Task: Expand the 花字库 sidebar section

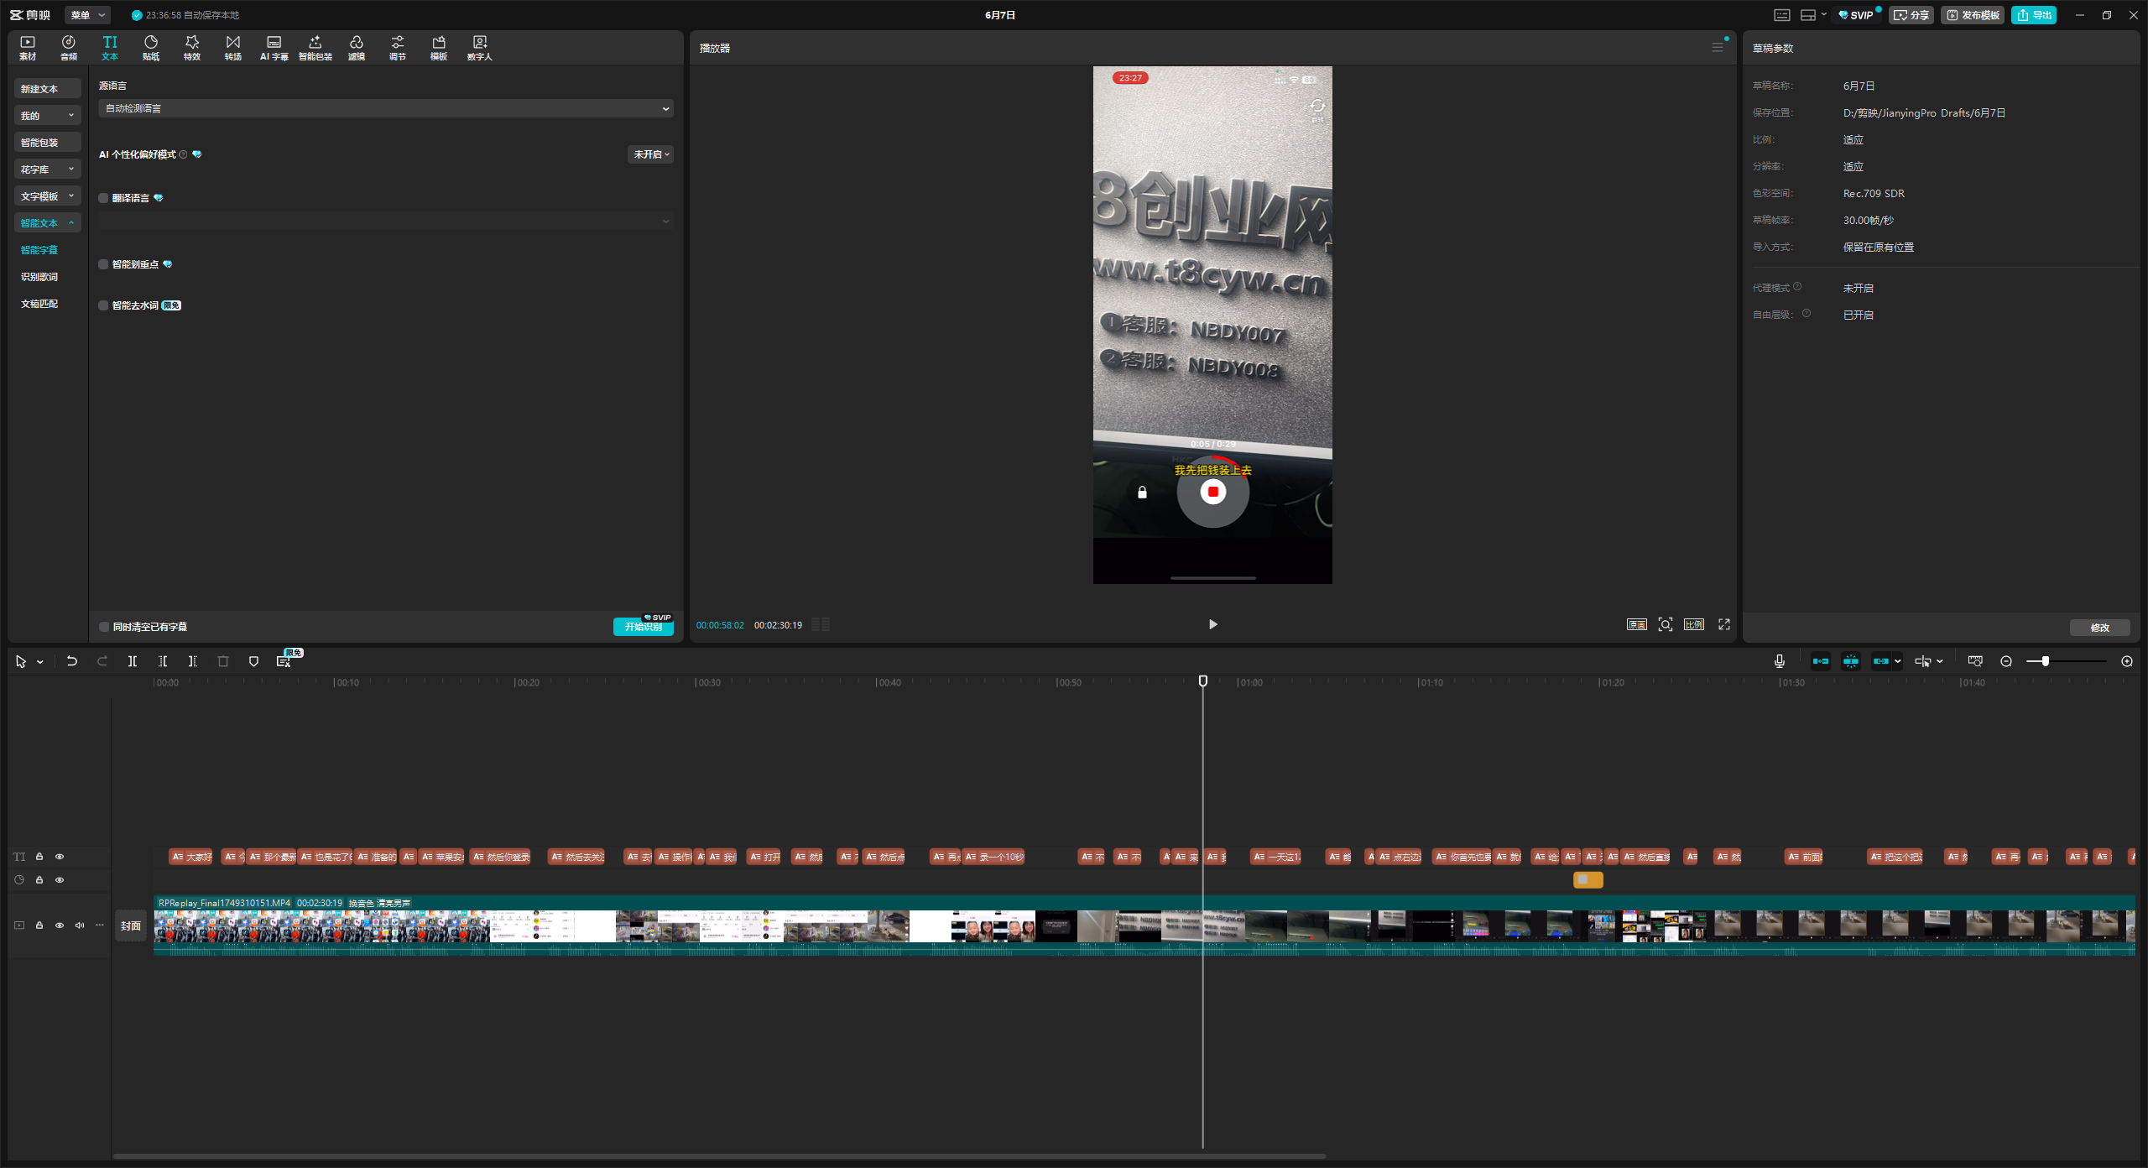Action: [48, 169]
